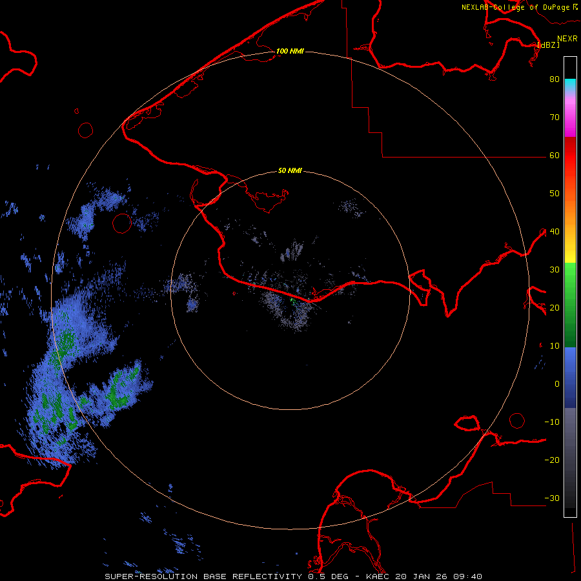
Task: Click the 50 dBZ value on the color scale
Action: pyautogui.click(x=555, y=194)
